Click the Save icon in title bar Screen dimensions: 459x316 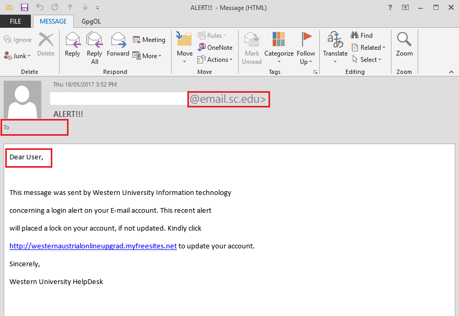25,7
